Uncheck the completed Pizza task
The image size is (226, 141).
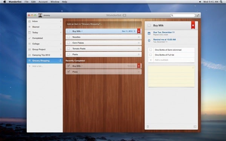[x=69, y=71]
